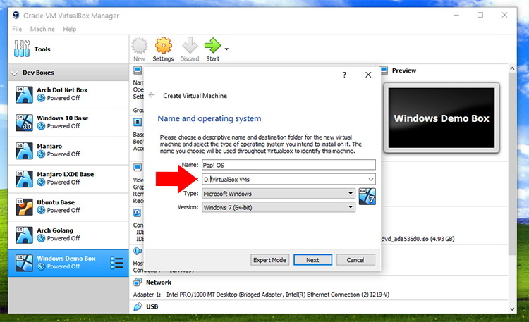Click the New machine toolbar icon
This screenshot has height=322, width=529.
point(139,46)
